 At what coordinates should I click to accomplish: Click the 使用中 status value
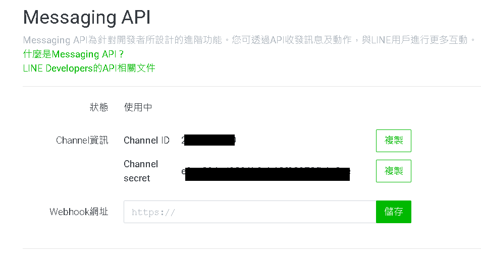138,107
